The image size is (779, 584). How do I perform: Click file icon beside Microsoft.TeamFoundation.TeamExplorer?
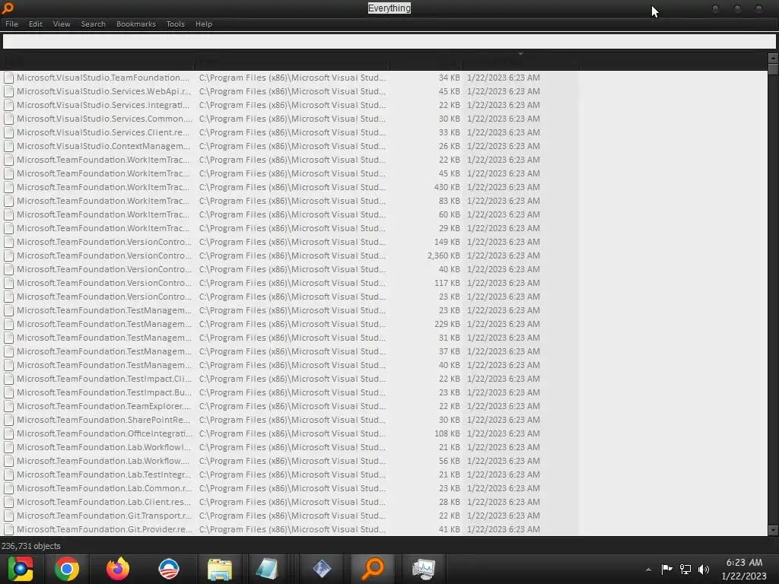[x=8, y=406]
